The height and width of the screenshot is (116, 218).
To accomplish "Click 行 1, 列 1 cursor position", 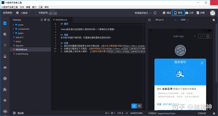I will coord(110,113).
